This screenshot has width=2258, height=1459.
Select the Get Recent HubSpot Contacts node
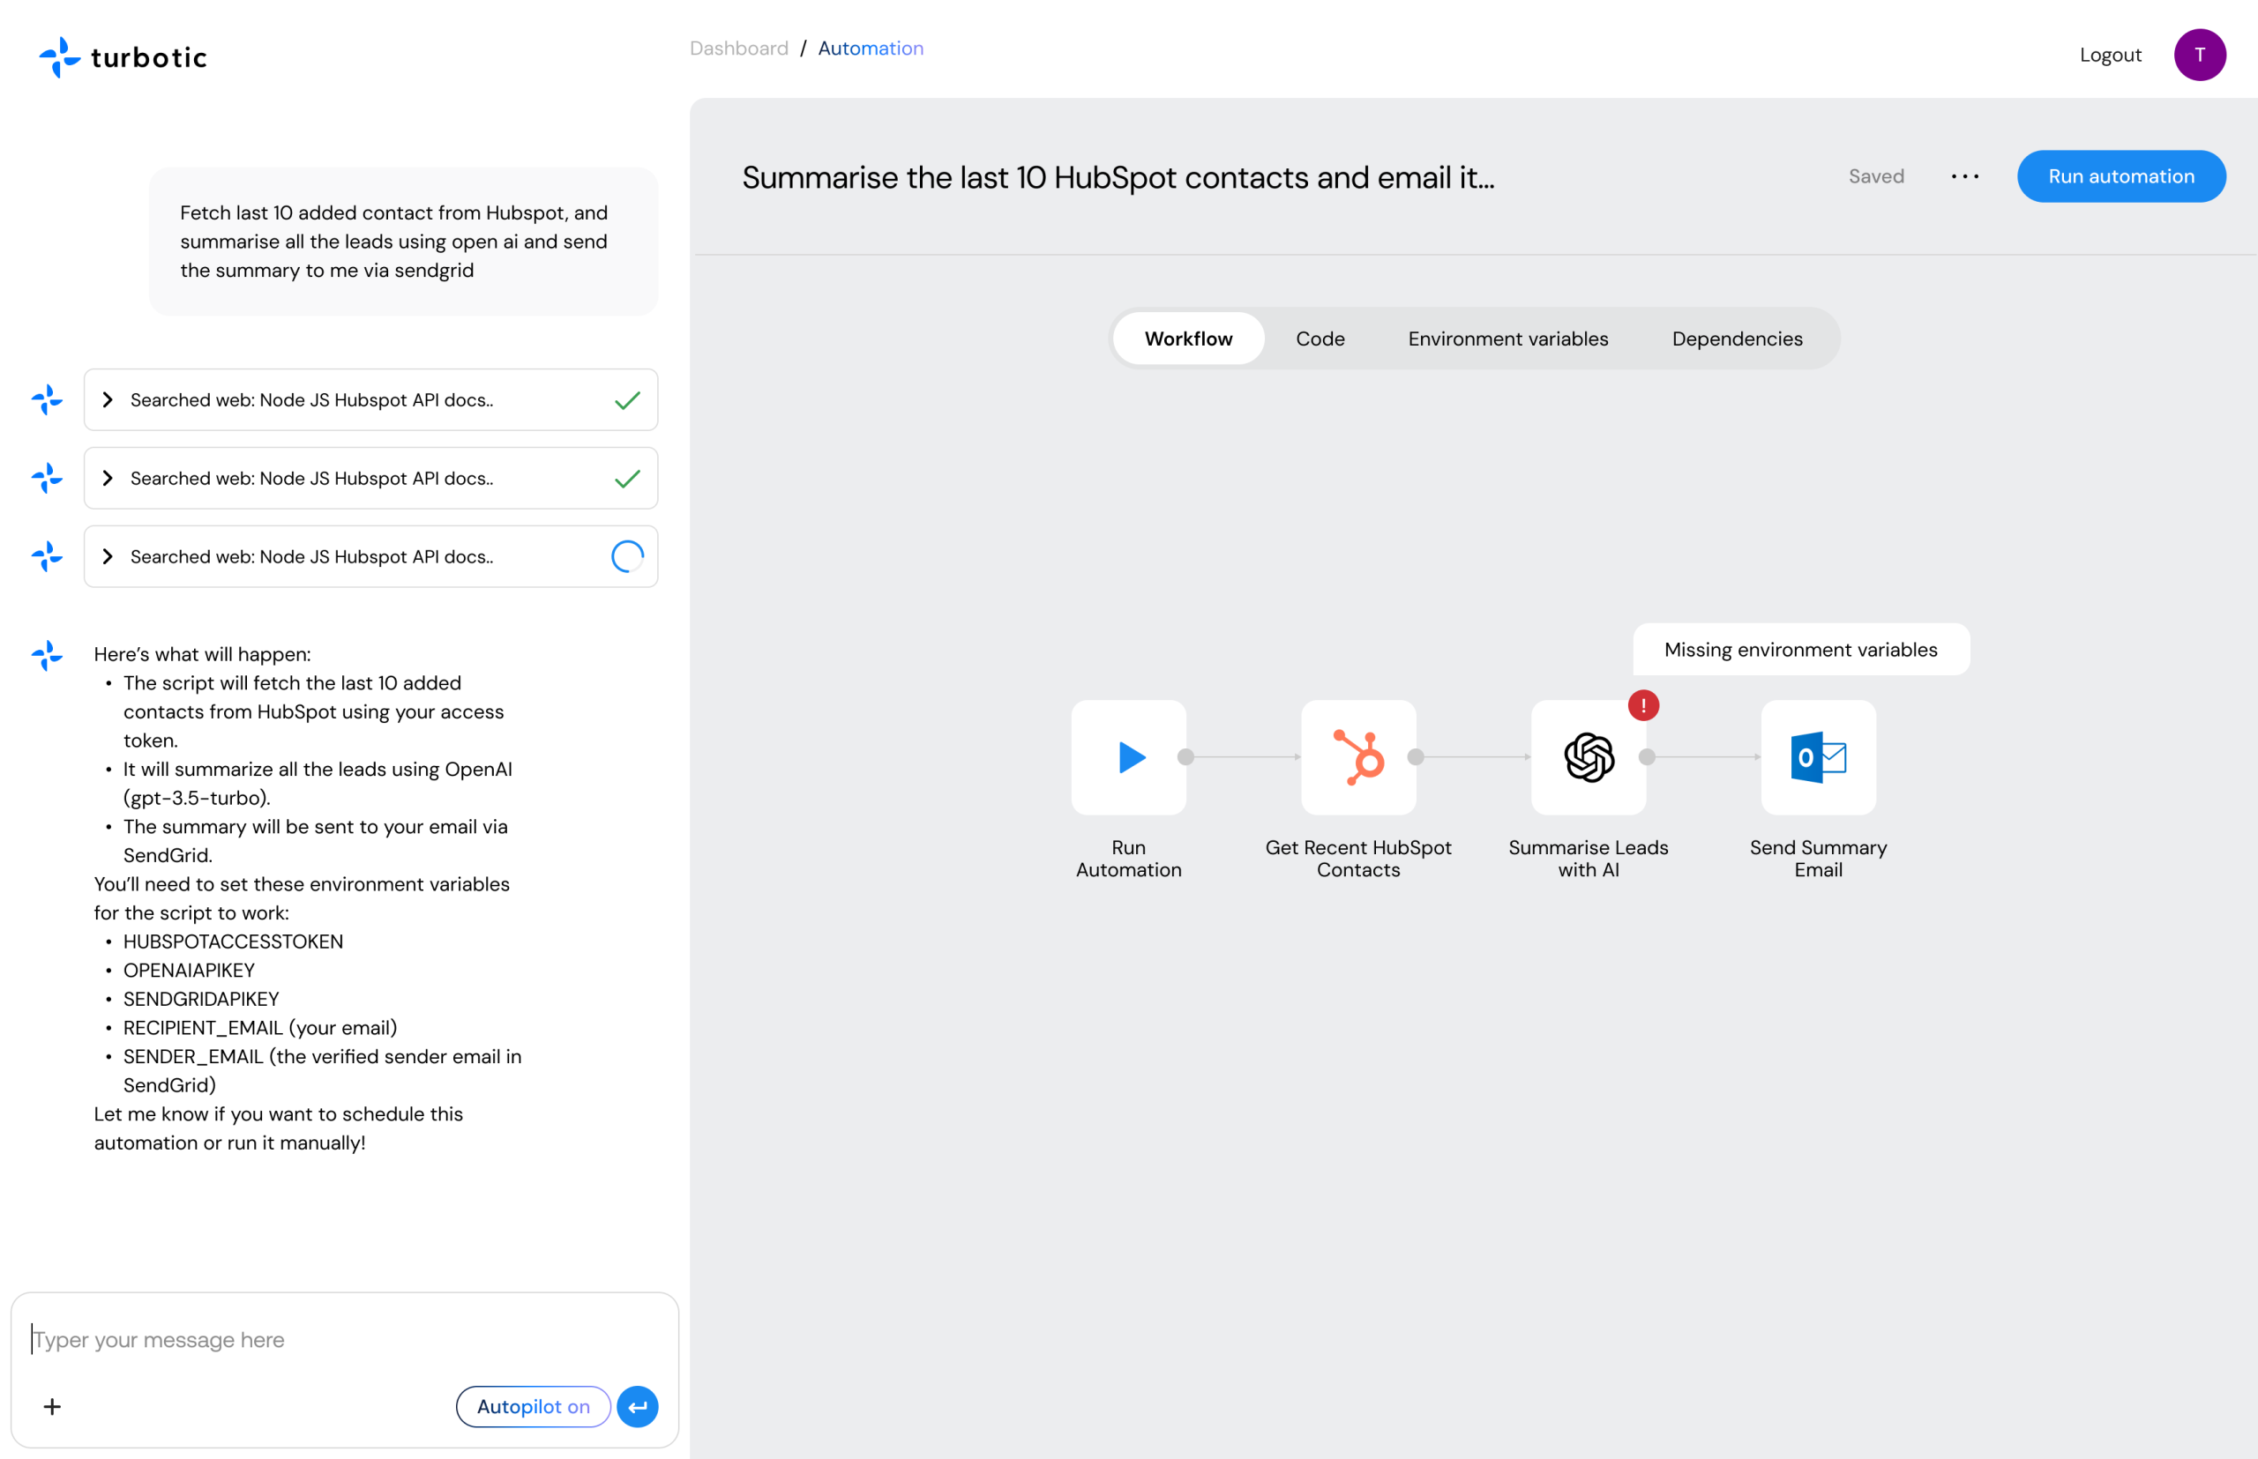(x=1357, y=757)
